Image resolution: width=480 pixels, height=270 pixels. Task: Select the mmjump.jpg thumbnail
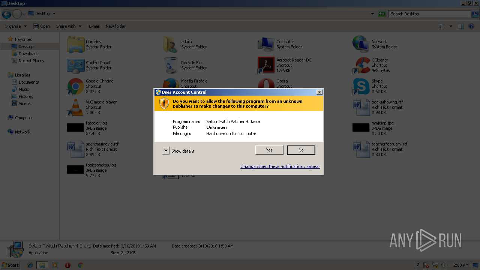pyautogui.click(x=361, y=127)
